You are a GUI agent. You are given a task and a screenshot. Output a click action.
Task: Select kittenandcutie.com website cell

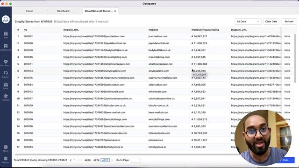click(x=159, y=133)
